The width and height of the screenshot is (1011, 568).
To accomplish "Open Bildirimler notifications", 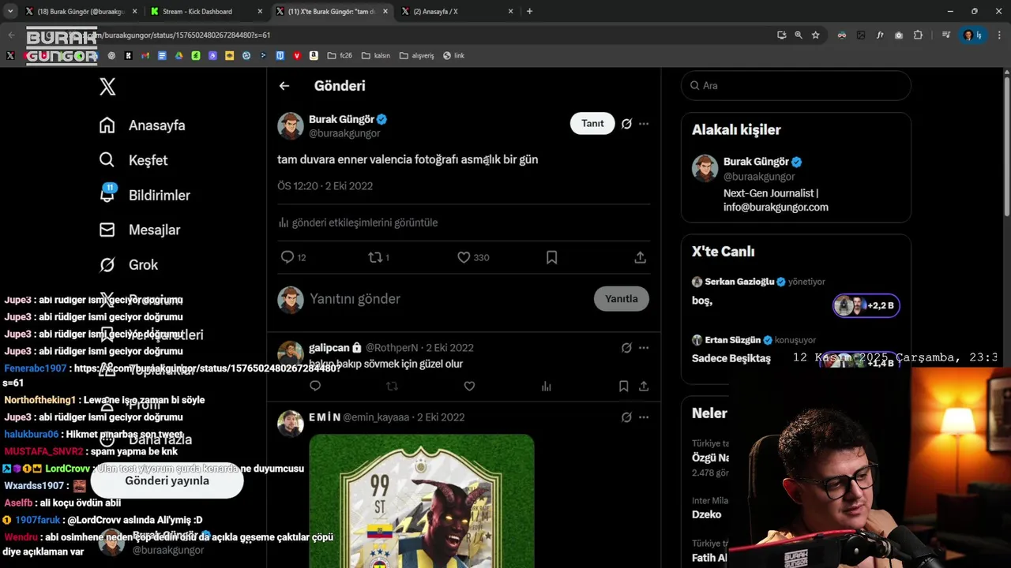I will 145,195.
